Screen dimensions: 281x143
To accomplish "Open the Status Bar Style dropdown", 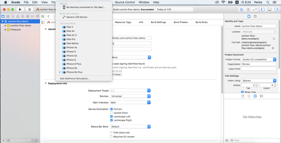I will tap(130, 126).
